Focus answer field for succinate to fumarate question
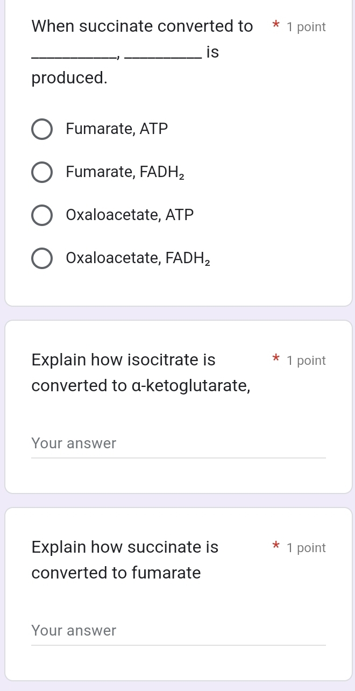Screen dimensions: 355x691 point(178,631)
